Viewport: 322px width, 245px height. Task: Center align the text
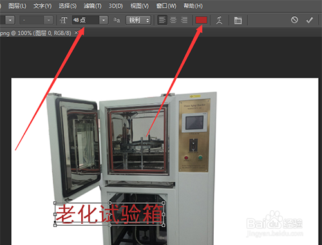(173, 20)
